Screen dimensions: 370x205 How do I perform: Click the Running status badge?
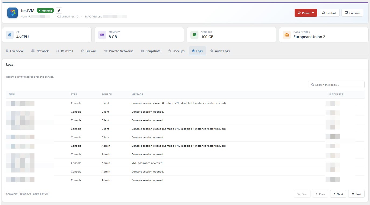[45, 10]
